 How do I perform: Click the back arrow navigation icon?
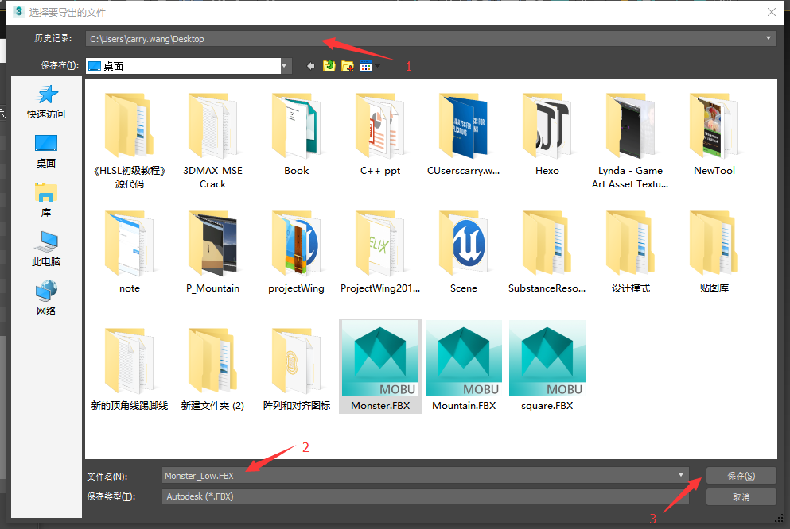(x=310, y=67)
